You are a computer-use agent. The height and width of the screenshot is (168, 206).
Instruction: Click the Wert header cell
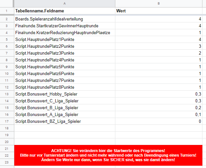(159, 11)
